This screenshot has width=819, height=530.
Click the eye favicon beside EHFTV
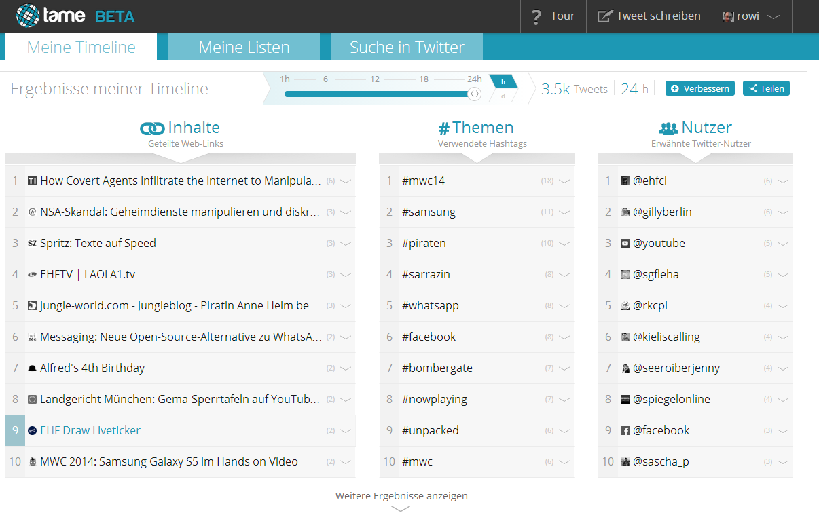click(x=32, y=275)
